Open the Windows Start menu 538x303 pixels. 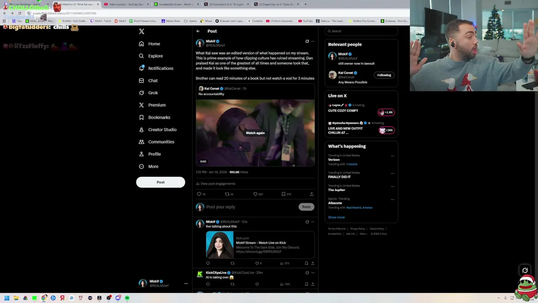click(x=7, y=298)
